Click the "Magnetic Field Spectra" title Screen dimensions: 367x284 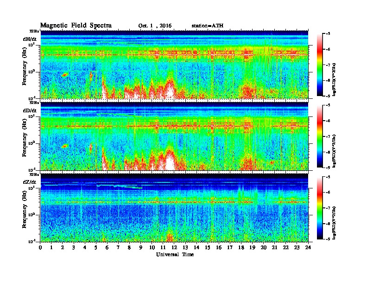point(76,26)
